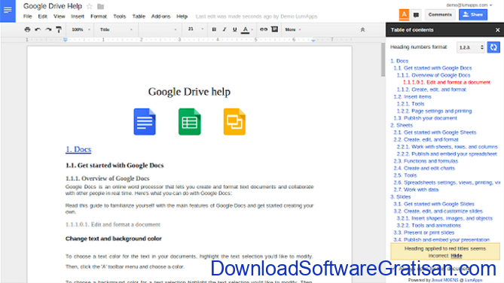
Task: Change the heading numbers format selector
Action: click(471, 47)
